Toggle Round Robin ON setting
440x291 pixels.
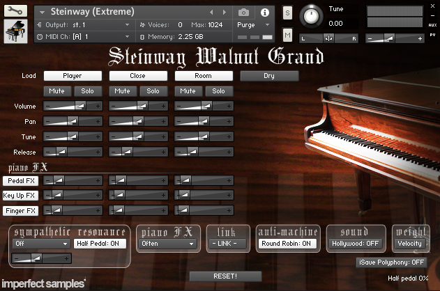287,244
